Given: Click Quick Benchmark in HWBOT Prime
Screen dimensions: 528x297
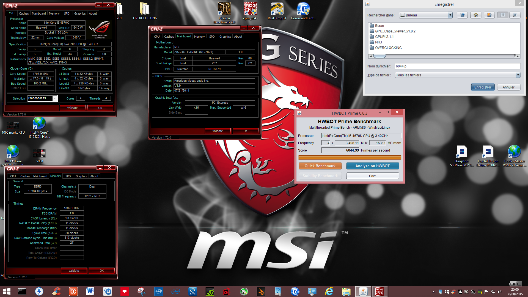Looking at the screenshot, I should point(320,166).
